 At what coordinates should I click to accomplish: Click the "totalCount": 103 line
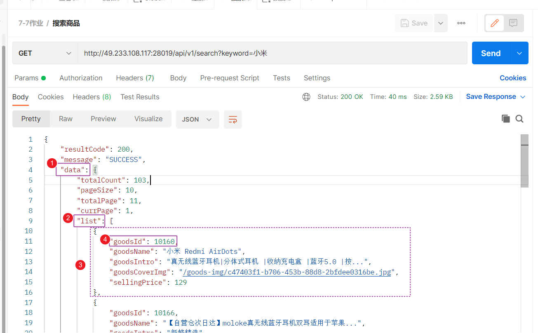(114, 180)
